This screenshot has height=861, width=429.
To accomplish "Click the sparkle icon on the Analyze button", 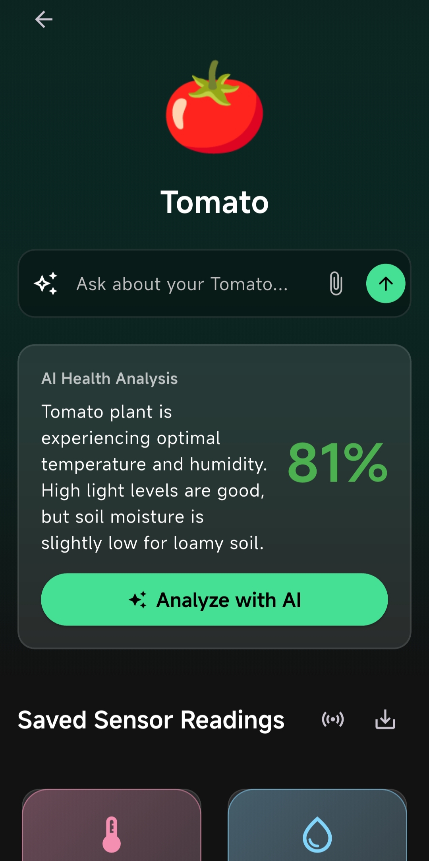I will [138, 600].
